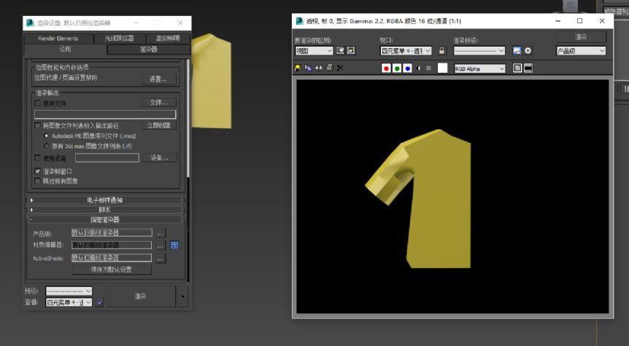Switch to the Render Elements tab
The height and width of the screenshot is (346, 629).
pyautogui.click(x=58, y=39)
